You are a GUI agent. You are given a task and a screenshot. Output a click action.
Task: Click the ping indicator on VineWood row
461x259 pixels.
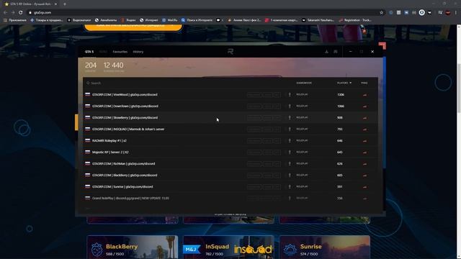(x=364, y=95)
